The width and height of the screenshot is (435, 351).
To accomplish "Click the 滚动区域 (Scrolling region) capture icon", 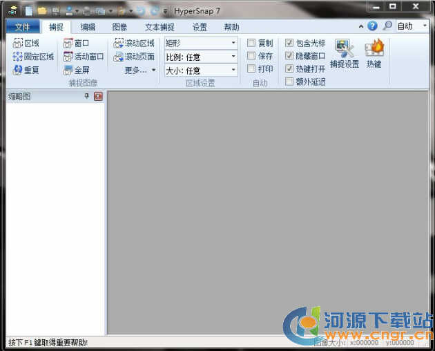I will click(119, 43).
